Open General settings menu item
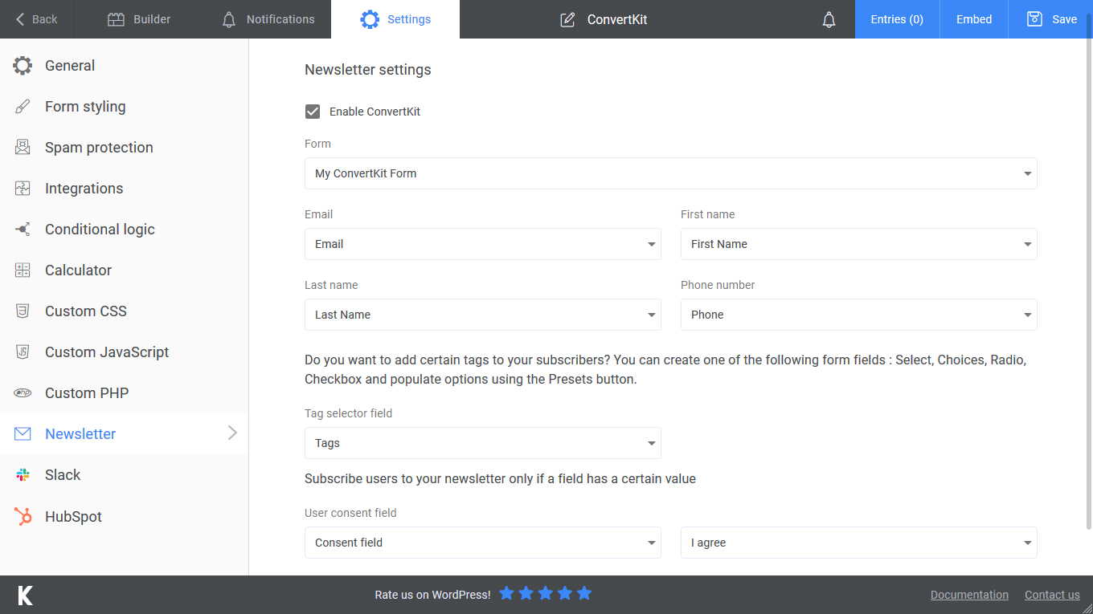Image resolution: width=1093 pixels, height=614 pixels. pyautogui.click(x=125, y=66)
